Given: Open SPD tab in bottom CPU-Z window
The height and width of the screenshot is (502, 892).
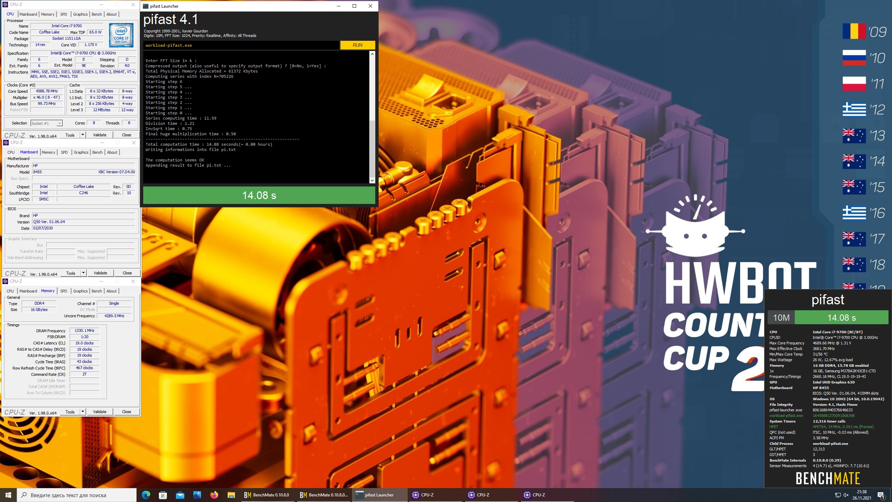Looking at the screenshot, I should click(63, 291).
